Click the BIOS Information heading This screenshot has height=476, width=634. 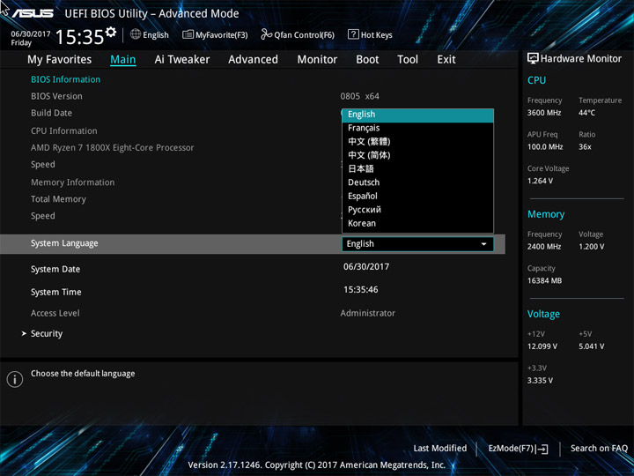(x=65, y=79)
